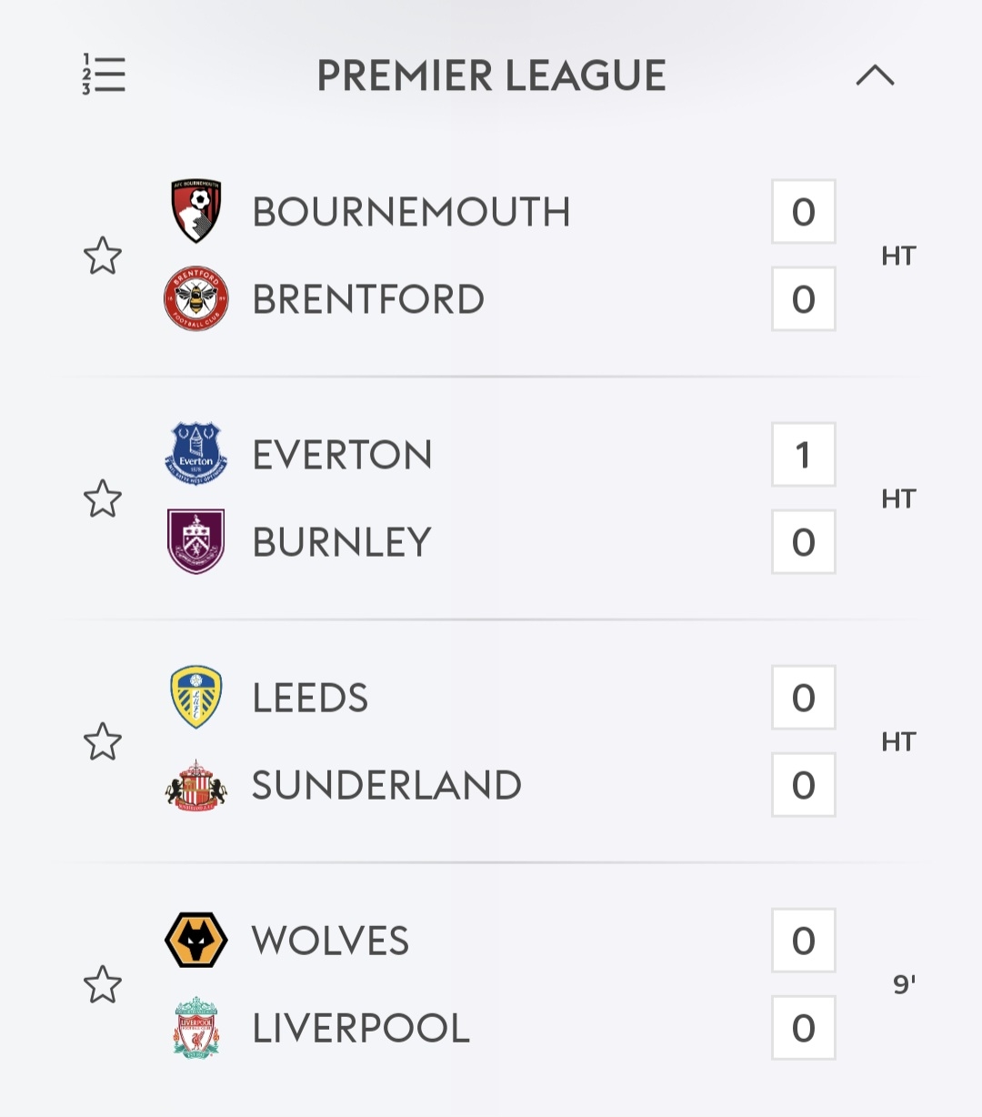
Task: Click the Wolves wolf-head logo
Action: click(x=196, y=941)
